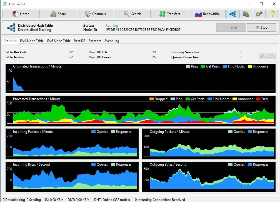Minimize the Tixati window
Image resolution: width=280 pixels, height=202 pixels.
(x=249, y=4)
